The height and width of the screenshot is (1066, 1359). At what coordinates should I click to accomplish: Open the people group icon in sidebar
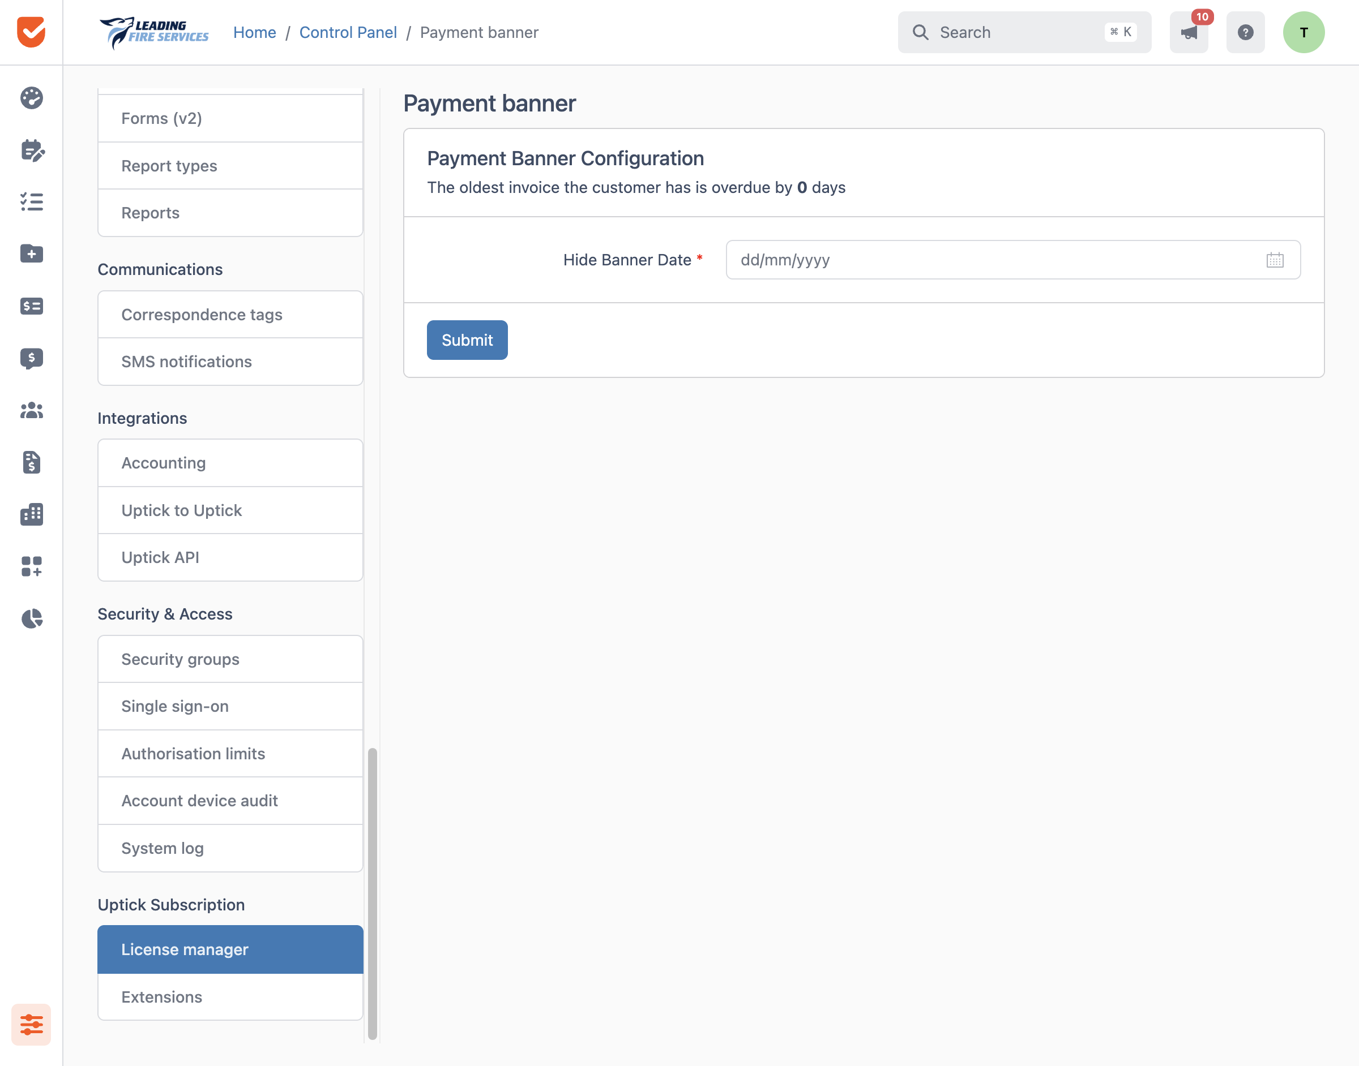tap(31, 410)
